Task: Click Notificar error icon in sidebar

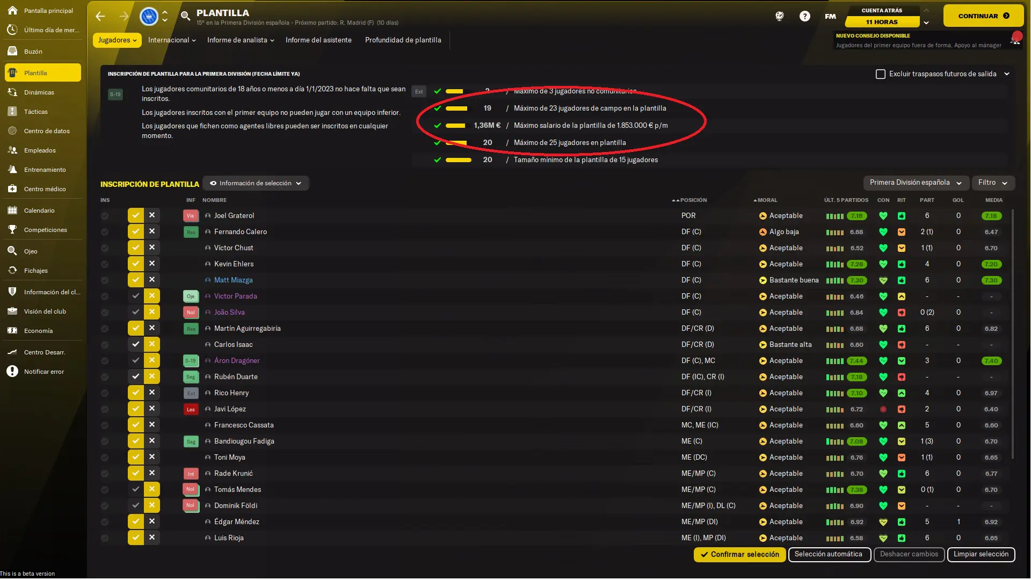Action: tap(12, 372)
